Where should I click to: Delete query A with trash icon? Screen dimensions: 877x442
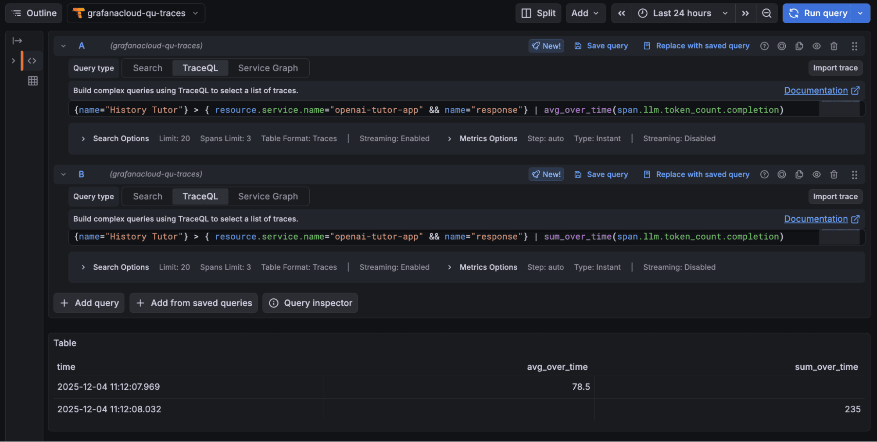pyautogui.click(x=834, y=46)
